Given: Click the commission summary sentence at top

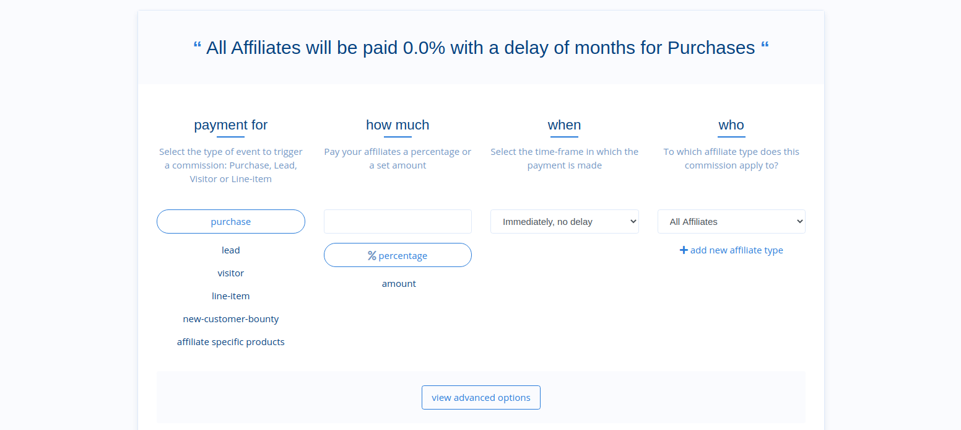Looking at the screenshot, I should [x=481, y=48].
